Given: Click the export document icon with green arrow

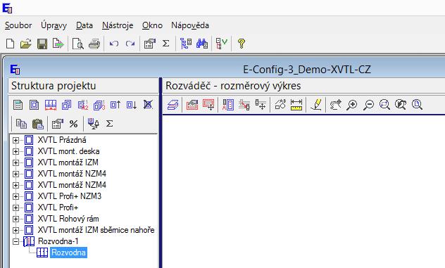Looking at the screenshot, I should pyautogui.click(x=58, y=44).
